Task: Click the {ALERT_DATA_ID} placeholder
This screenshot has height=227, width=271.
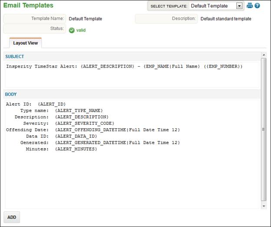Action: [x=76, y=136]
